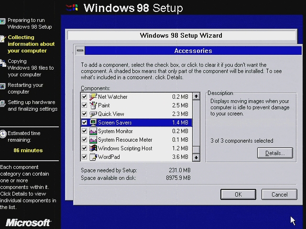This screenshot has width=306, height=229.
Task: Confirm the selection with OK
Action: (x=238, y=194)
